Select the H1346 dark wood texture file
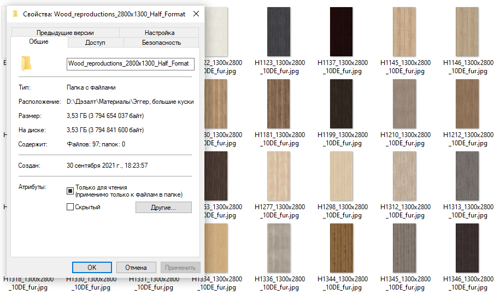The height and width of the screenshot is (295, 494). click(x=468, y=247)
